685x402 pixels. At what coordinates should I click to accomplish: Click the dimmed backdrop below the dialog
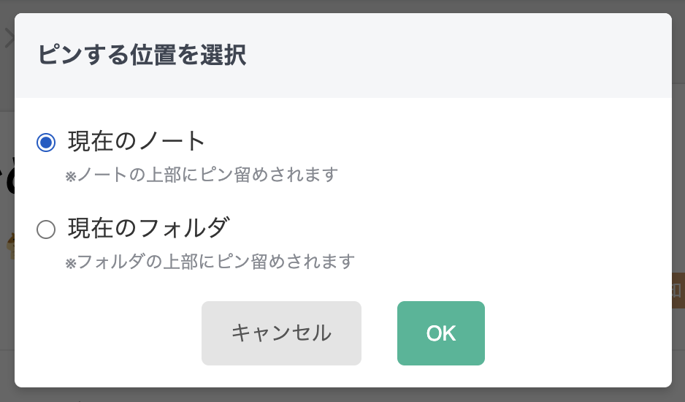pos(343,395)
